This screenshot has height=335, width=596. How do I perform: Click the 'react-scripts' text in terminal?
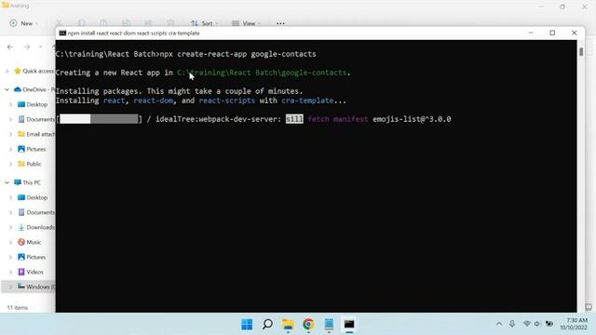pyautogui.click(x=227, y=100)
